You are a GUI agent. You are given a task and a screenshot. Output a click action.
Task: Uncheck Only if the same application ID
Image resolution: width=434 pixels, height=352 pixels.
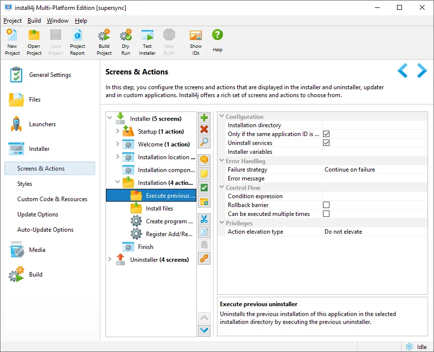(326, 134)
